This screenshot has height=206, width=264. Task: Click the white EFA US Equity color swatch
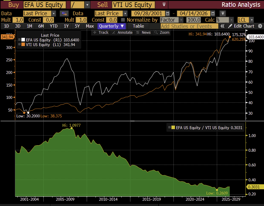coord(23,40)
